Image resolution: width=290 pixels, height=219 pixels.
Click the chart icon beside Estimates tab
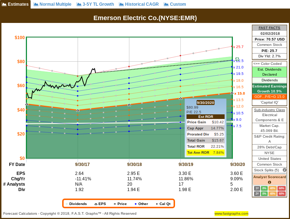click(5, 5)
